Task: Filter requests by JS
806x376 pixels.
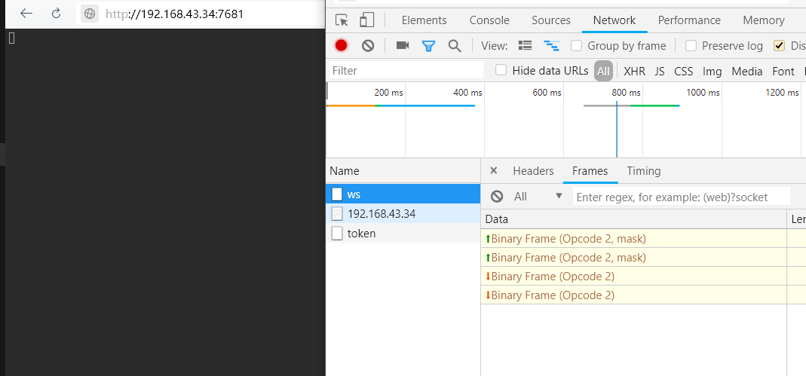Action: (660, 72)
